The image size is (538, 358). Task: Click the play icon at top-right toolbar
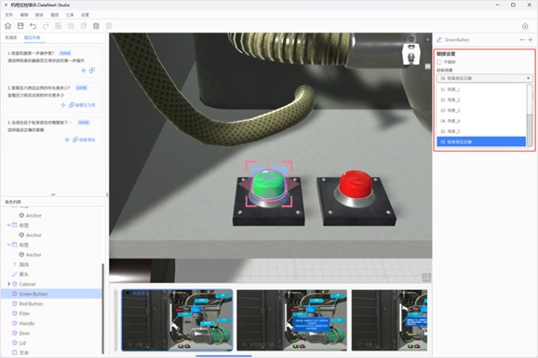pos(525,26)
